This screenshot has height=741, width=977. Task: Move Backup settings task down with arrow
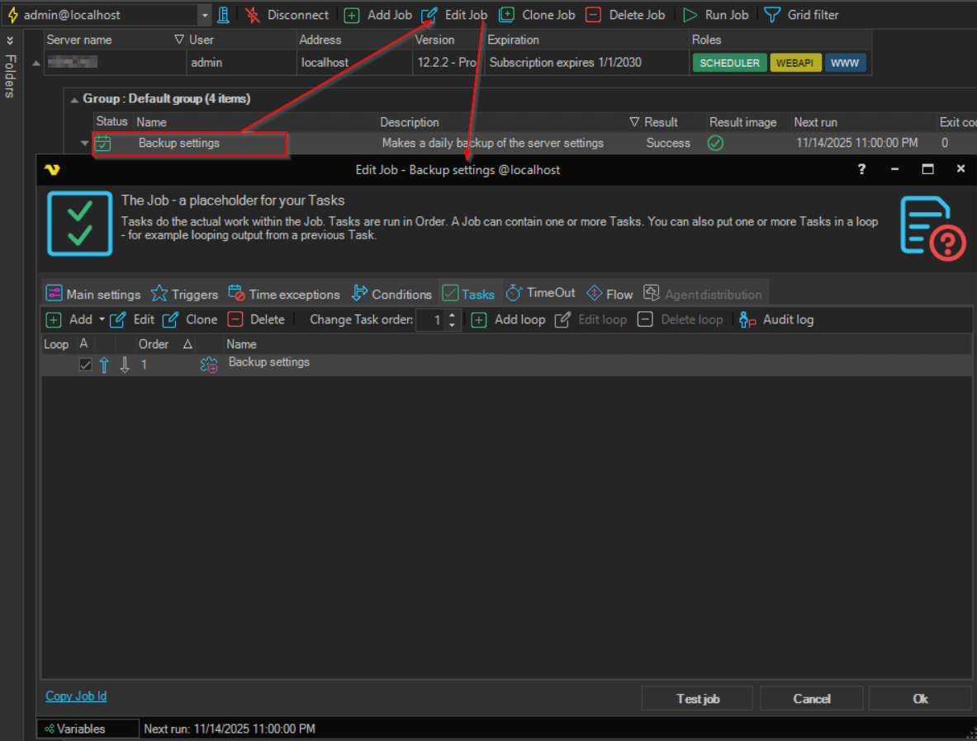pos(125,366)
